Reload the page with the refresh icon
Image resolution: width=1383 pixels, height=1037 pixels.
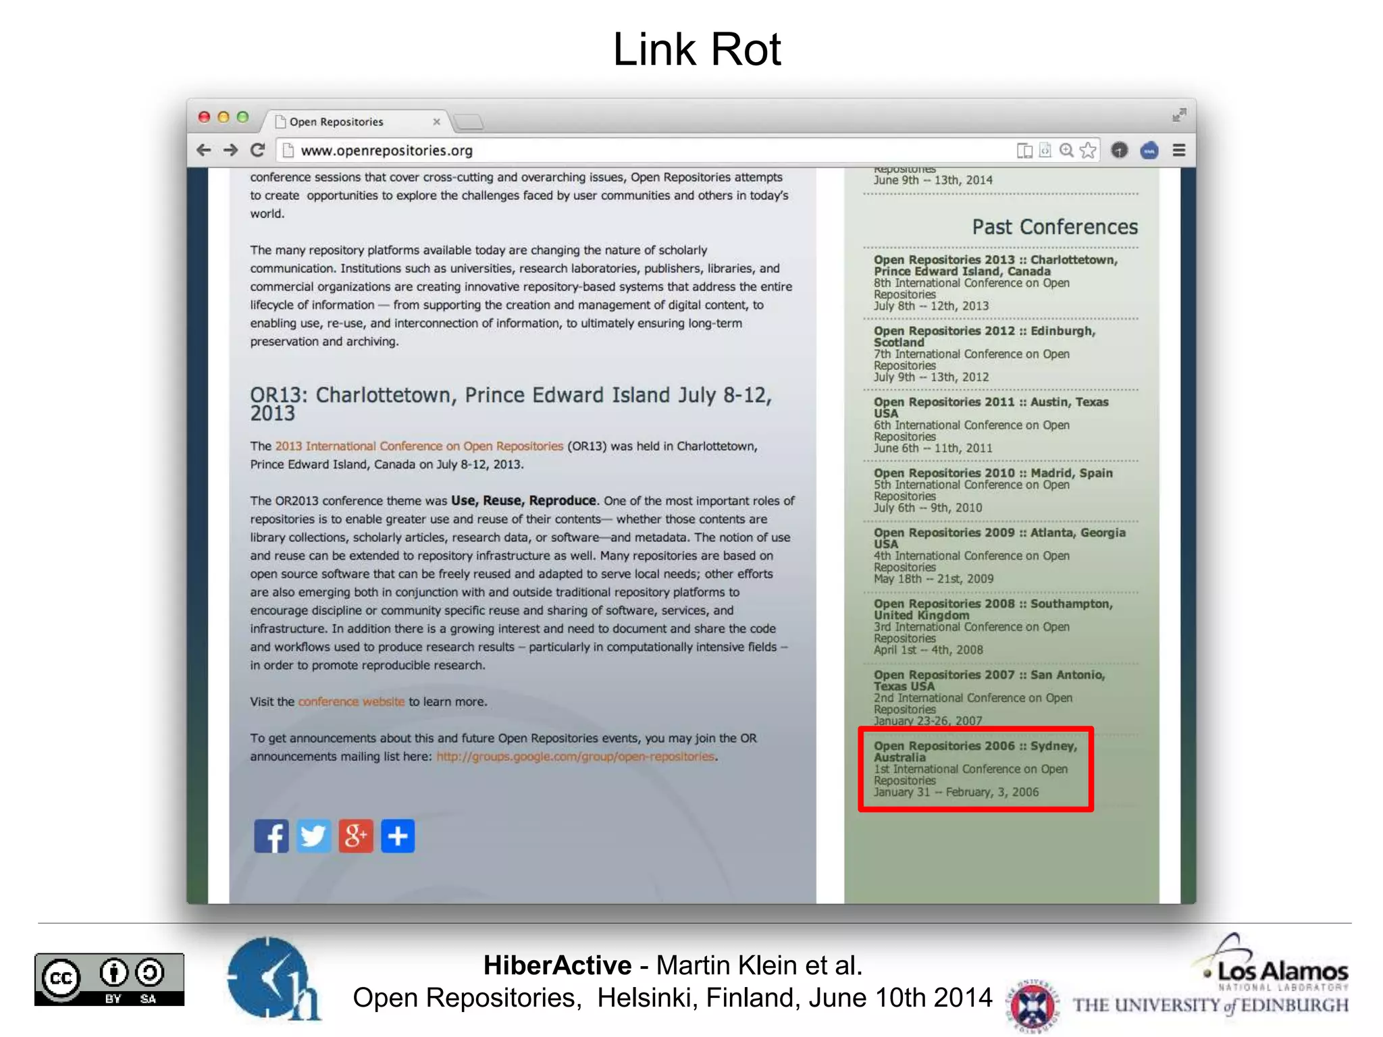[x=257, y=150]
